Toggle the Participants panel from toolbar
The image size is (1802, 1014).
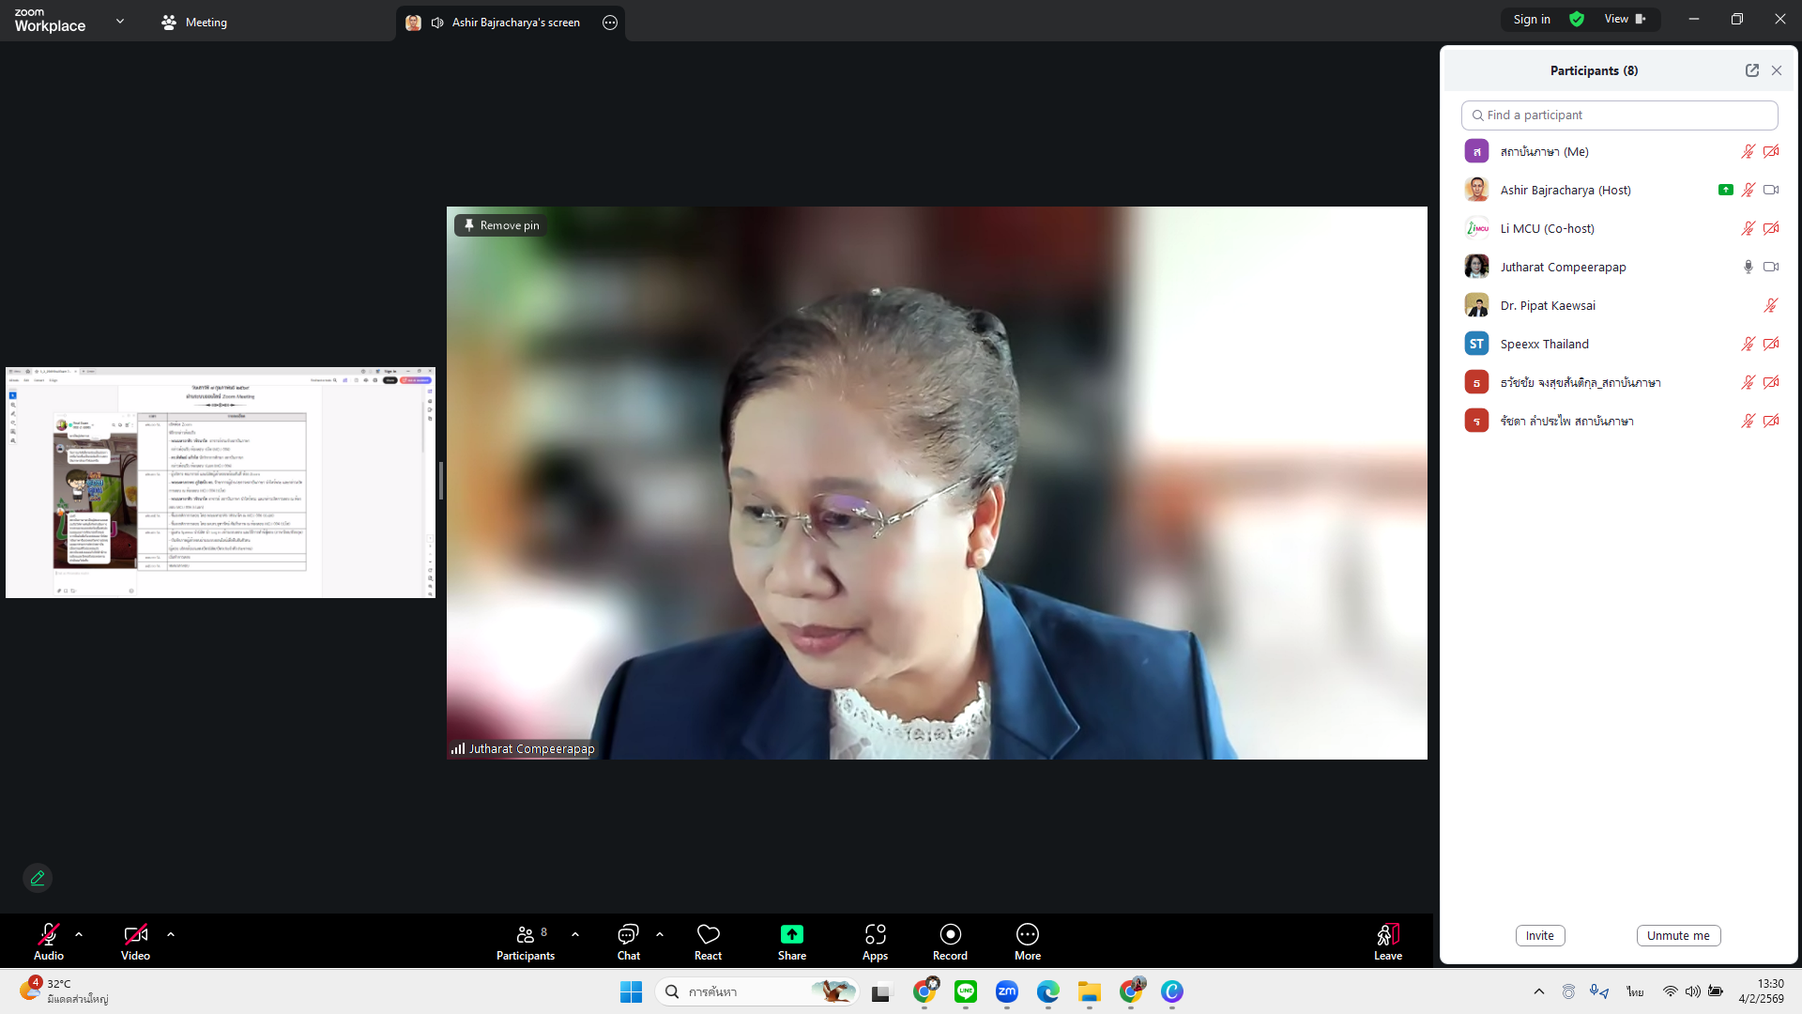526,934
